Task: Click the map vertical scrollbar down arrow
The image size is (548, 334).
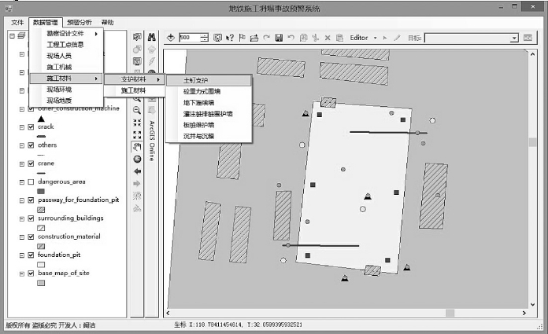Action: point(532,304)
